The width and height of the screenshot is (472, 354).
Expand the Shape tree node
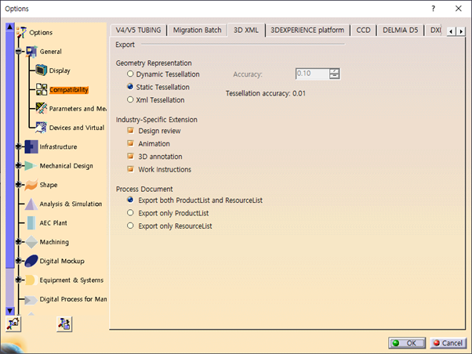coord(19,184)
